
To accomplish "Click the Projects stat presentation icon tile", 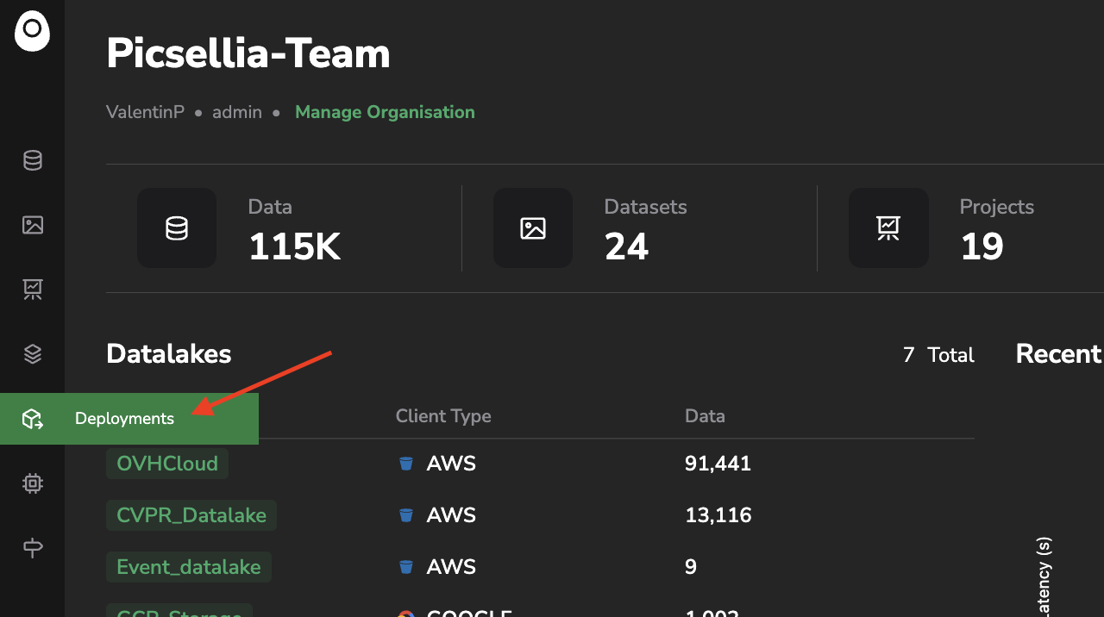I will pyautogui.click(x=888, y=227).
